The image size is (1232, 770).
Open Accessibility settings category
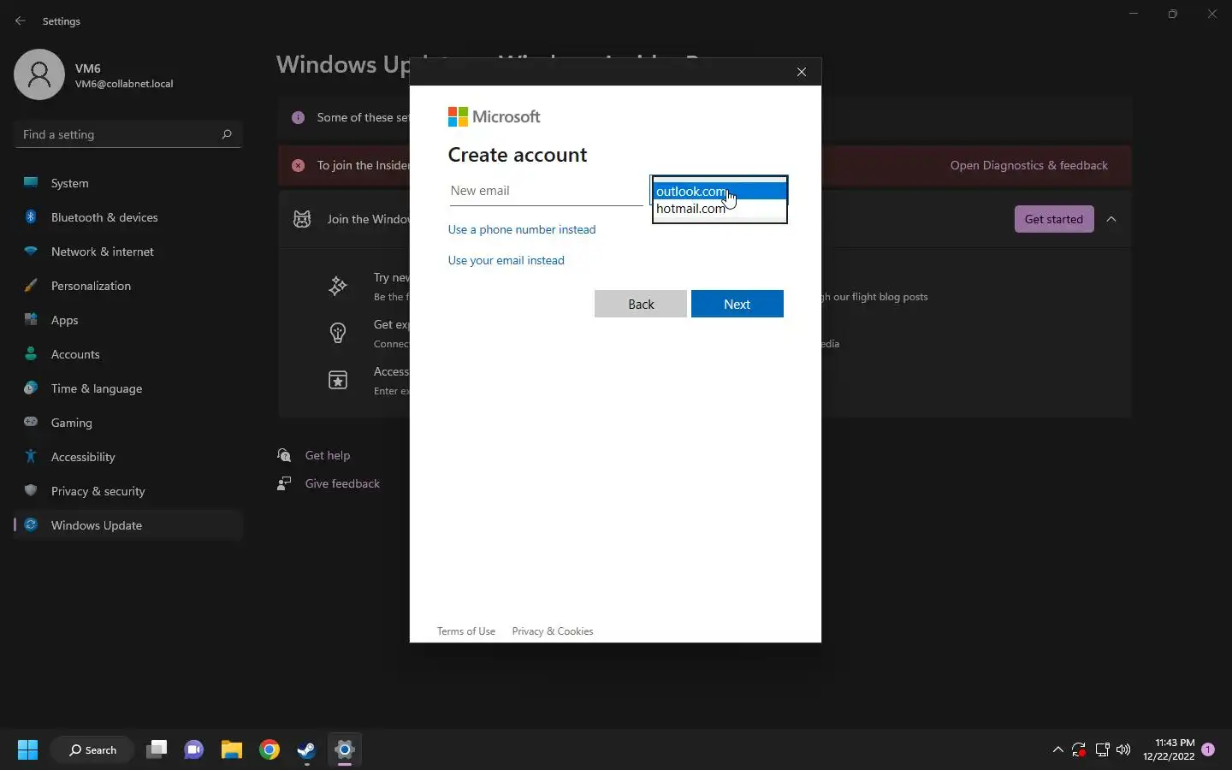[x=128, y=457]
